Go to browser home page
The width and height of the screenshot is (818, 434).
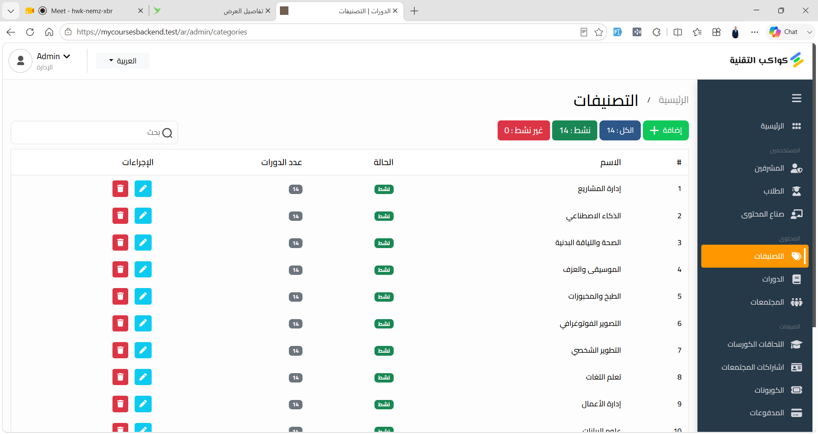coord(49,32)
